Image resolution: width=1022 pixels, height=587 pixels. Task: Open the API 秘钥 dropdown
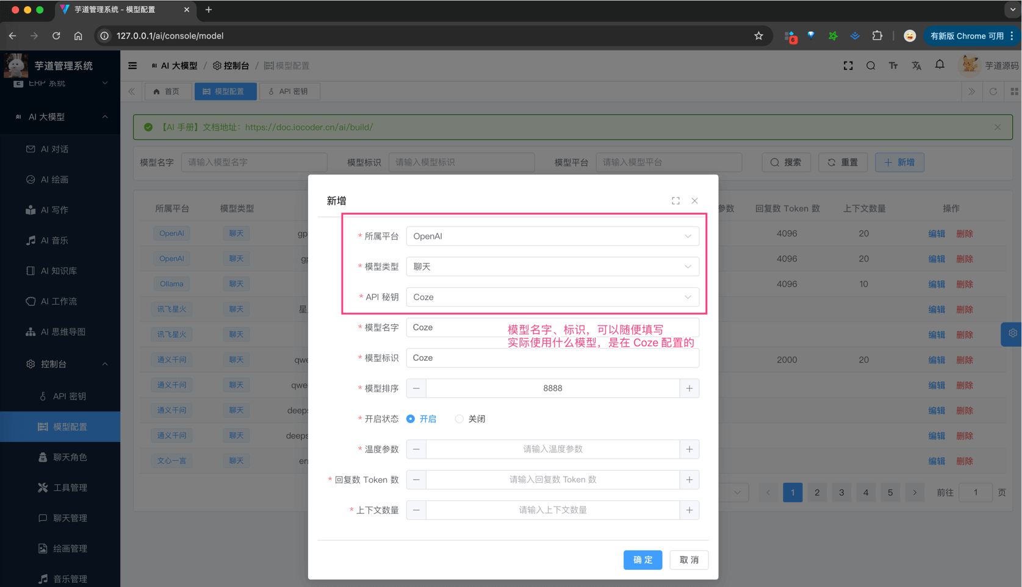552,297
